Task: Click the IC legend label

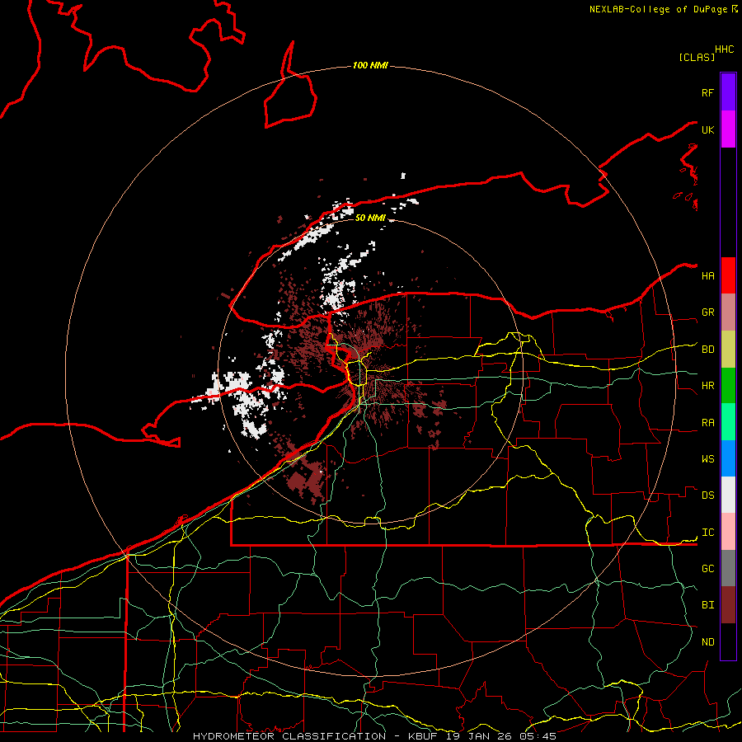Action: coord(707,533)
